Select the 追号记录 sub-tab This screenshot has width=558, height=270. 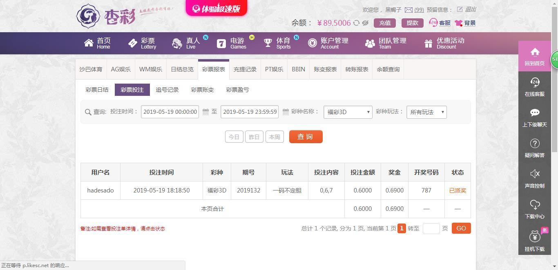[167, 90]
